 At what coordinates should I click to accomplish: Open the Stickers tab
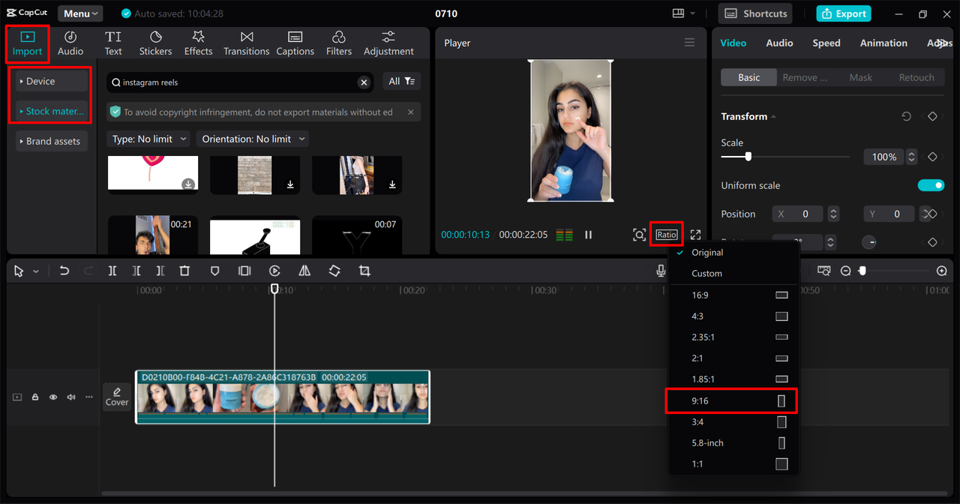click(155, 43)
